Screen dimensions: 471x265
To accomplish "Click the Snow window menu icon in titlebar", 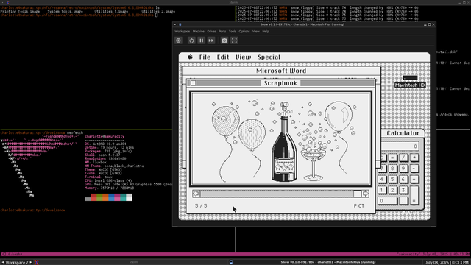I will coord(180,24).
